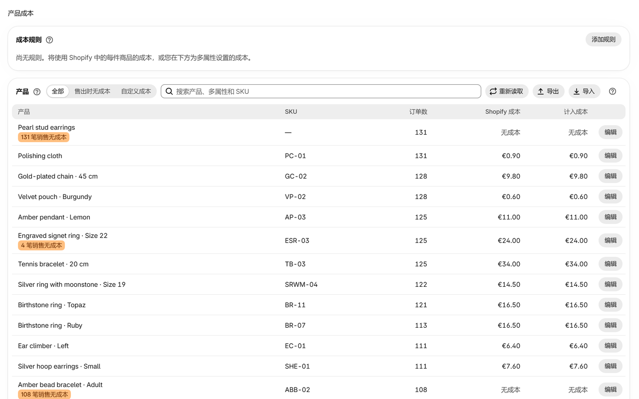
Task: Click the Shopify 成本 column header
Action: click(503, 112)
